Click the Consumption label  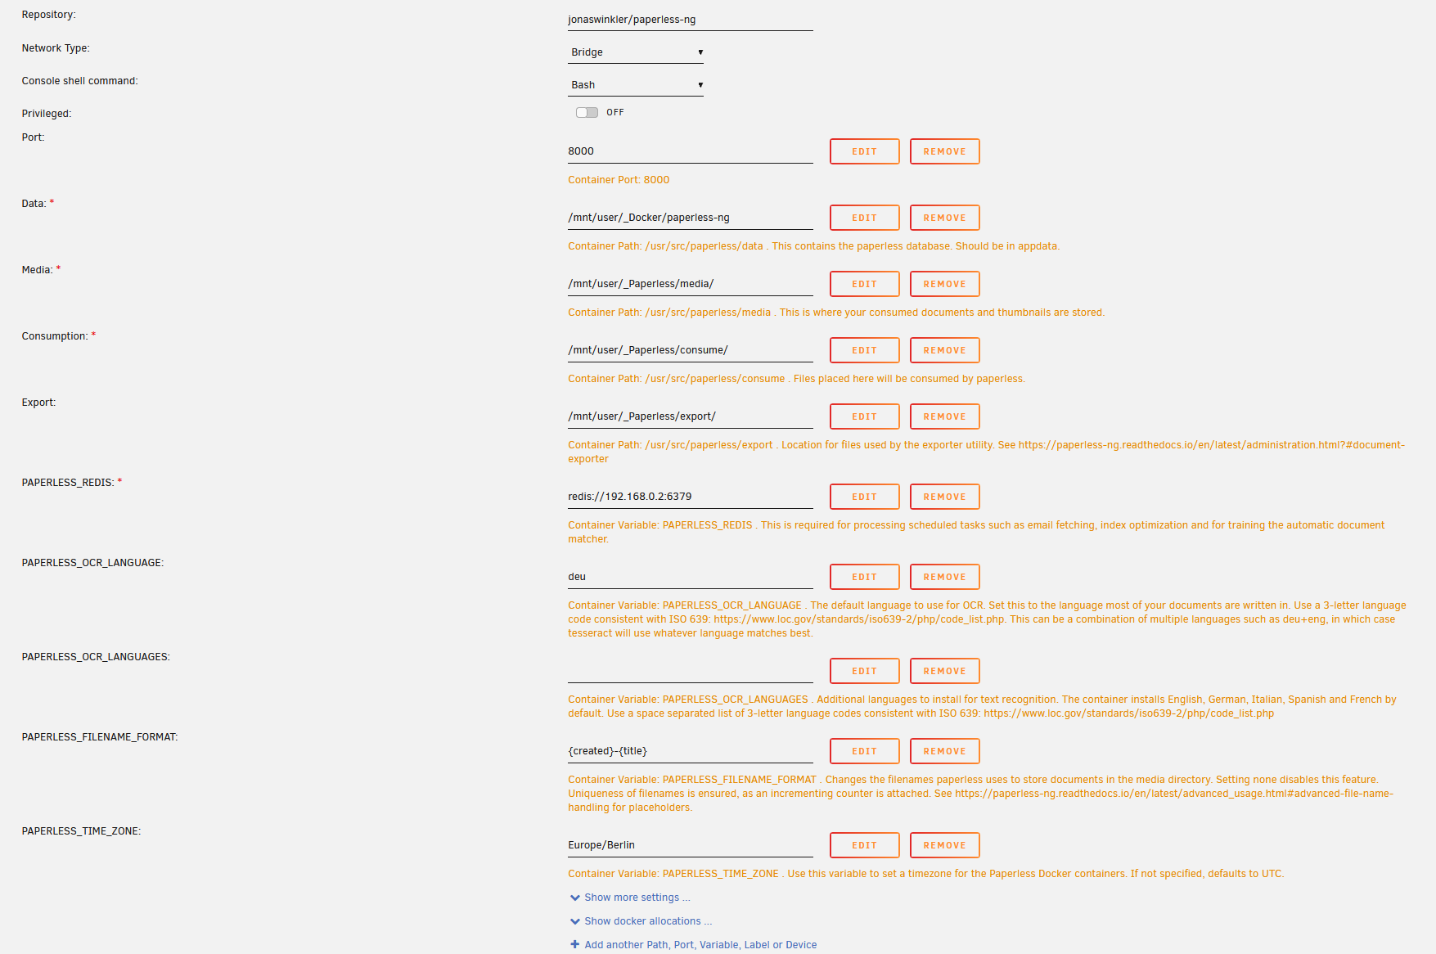[55, 336]
